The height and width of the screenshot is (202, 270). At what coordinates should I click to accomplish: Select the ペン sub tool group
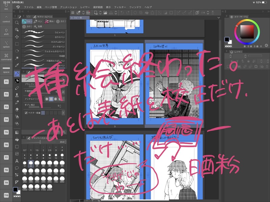(38, 21)
